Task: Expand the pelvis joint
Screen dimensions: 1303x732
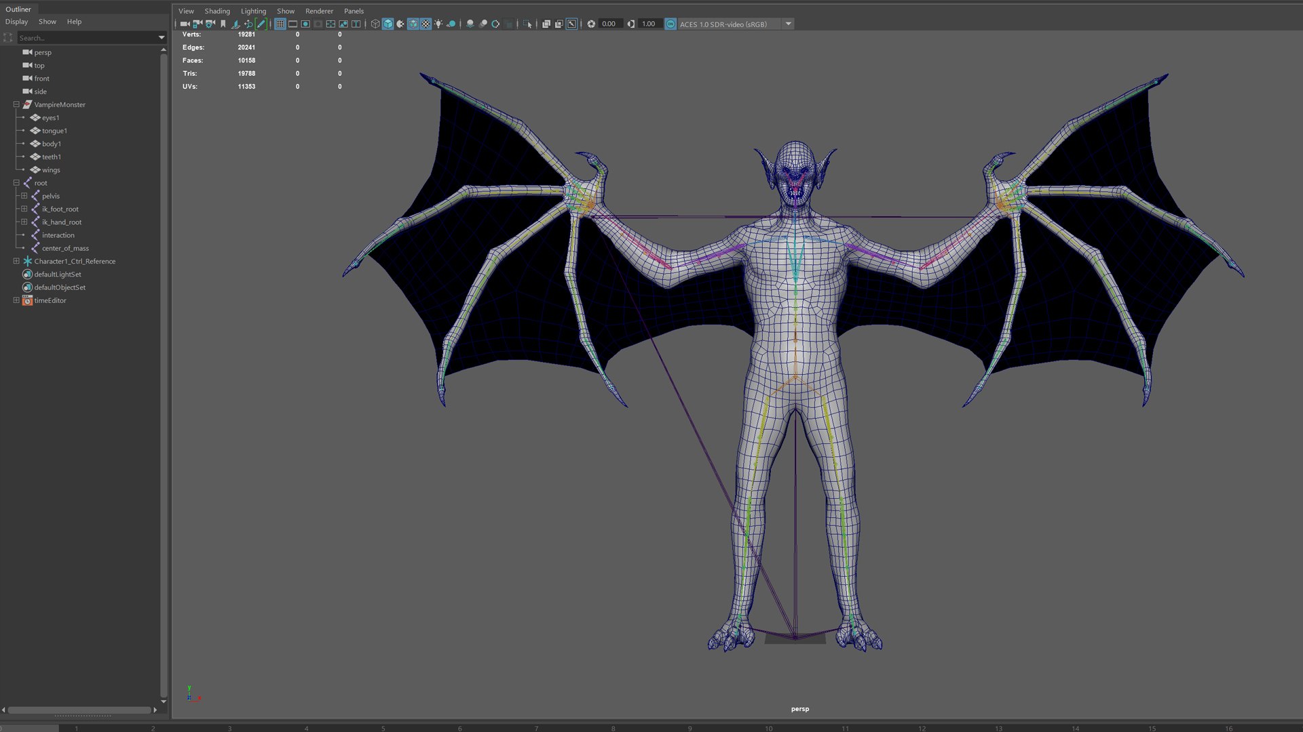Action: (x=24, y=196)
